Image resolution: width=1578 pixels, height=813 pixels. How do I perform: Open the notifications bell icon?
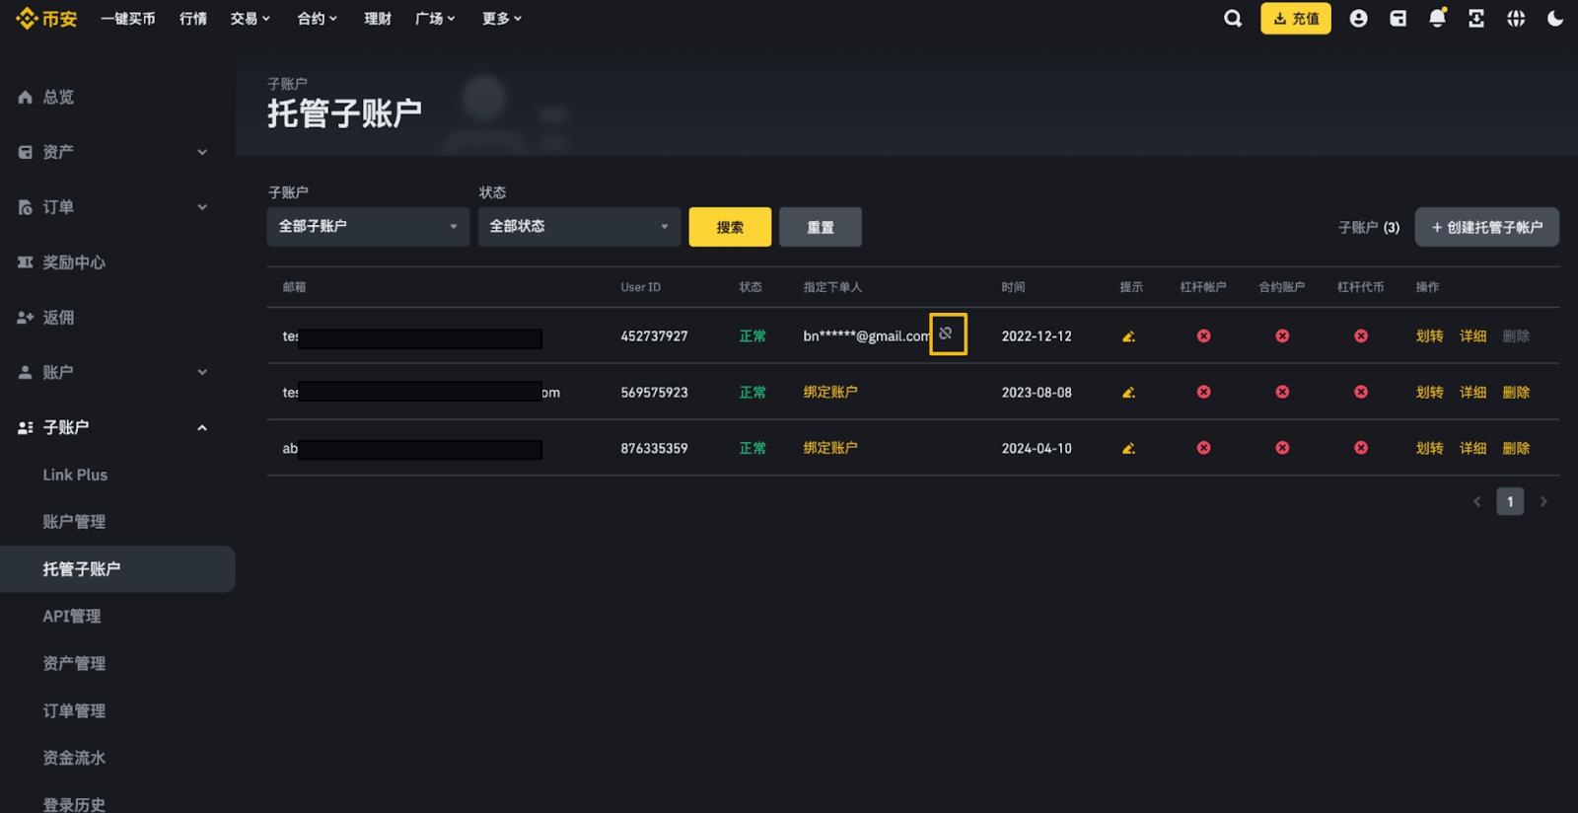[1437, 19]
